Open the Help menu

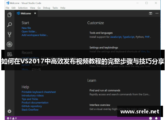[63, 8]
